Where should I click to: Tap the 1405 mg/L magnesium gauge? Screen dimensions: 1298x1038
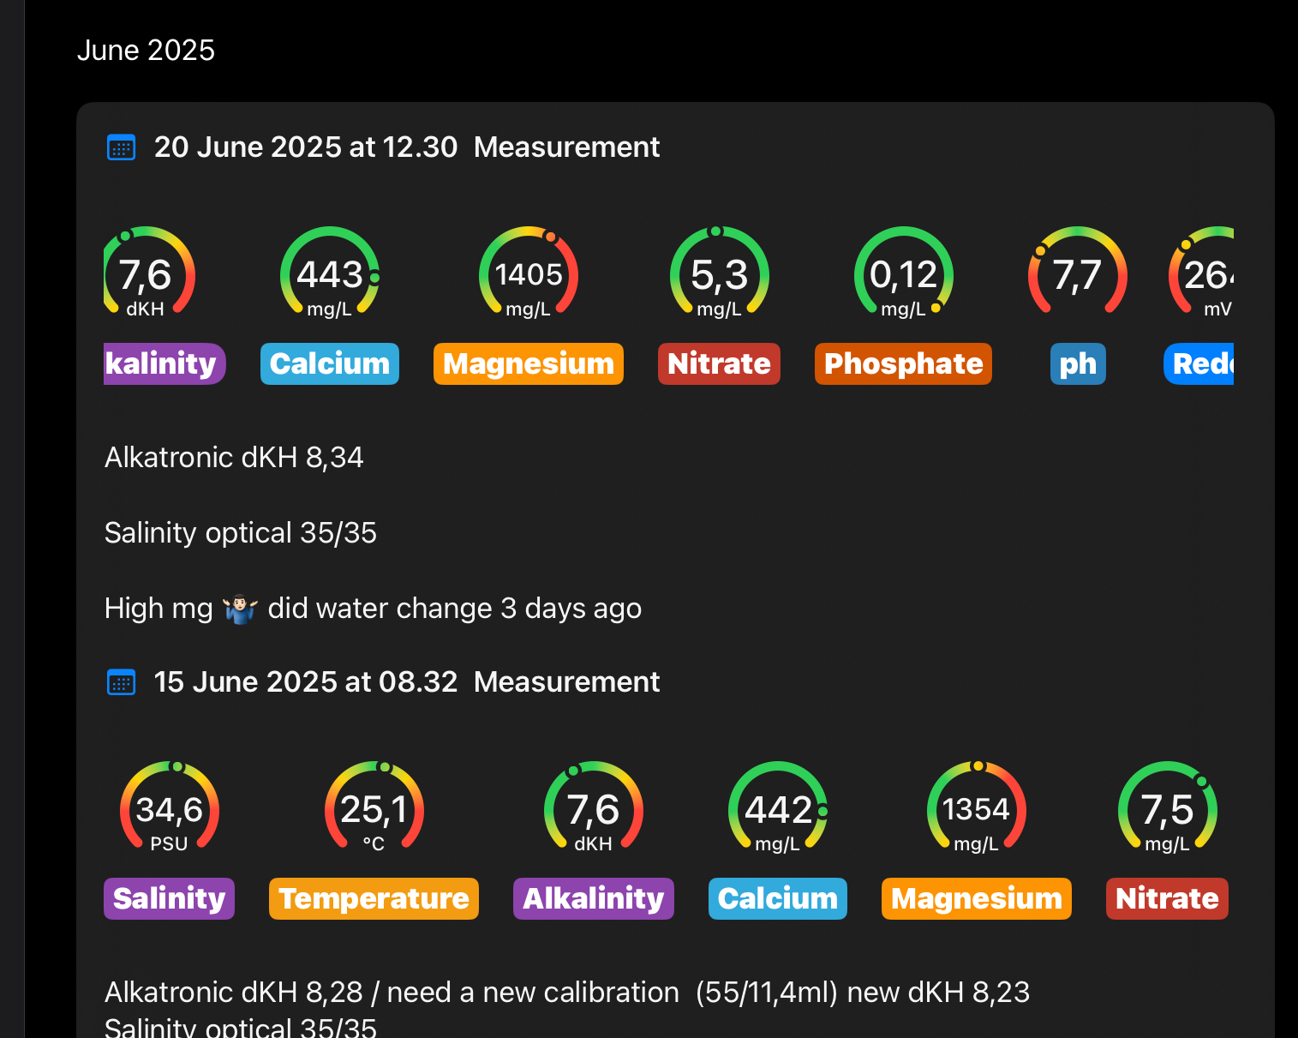[x=529, y=275]
